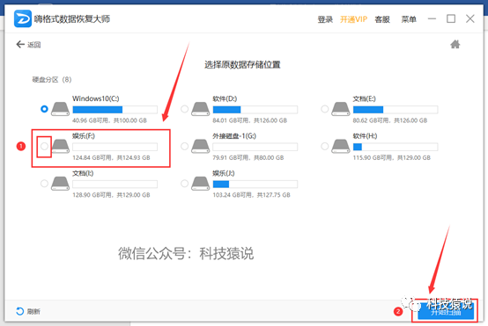
Task: Click the 文档(E:) usage bar
Action: (x=396, y=110)
